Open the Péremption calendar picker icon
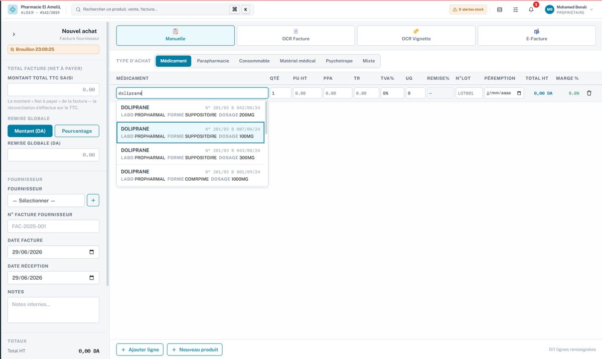Image resolution: width=602 pixels, height=359 pixels. click(x=519, y=93)
